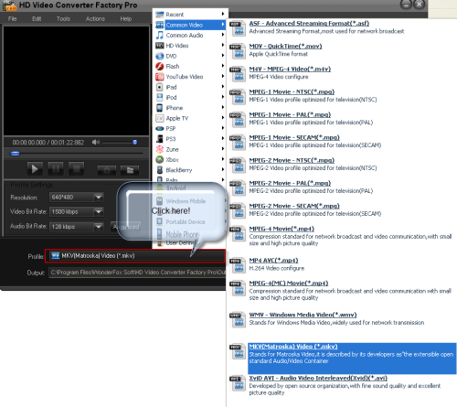This screenshot has width=457, height=407.
Task: Click the Zune device icon
Action: tap(160, 149)
